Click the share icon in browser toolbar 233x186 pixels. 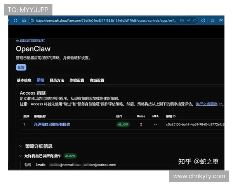[x=221, y=21]
